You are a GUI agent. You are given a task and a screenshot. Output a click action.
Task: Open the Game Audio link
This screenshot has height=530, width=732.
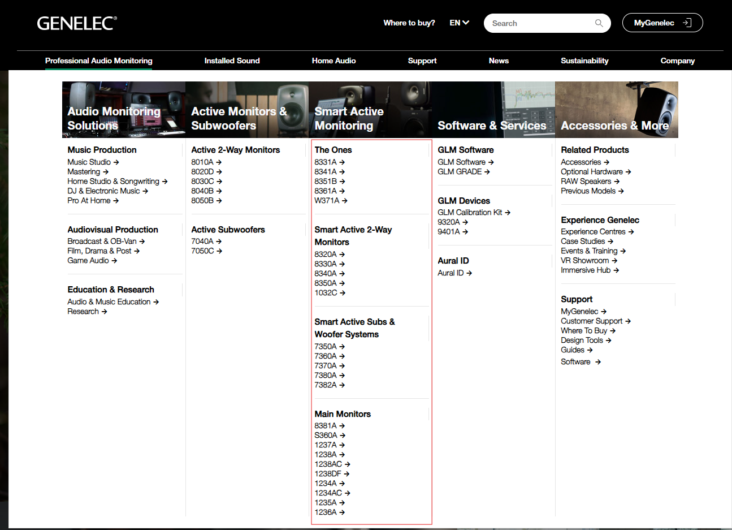pos(92,260)
